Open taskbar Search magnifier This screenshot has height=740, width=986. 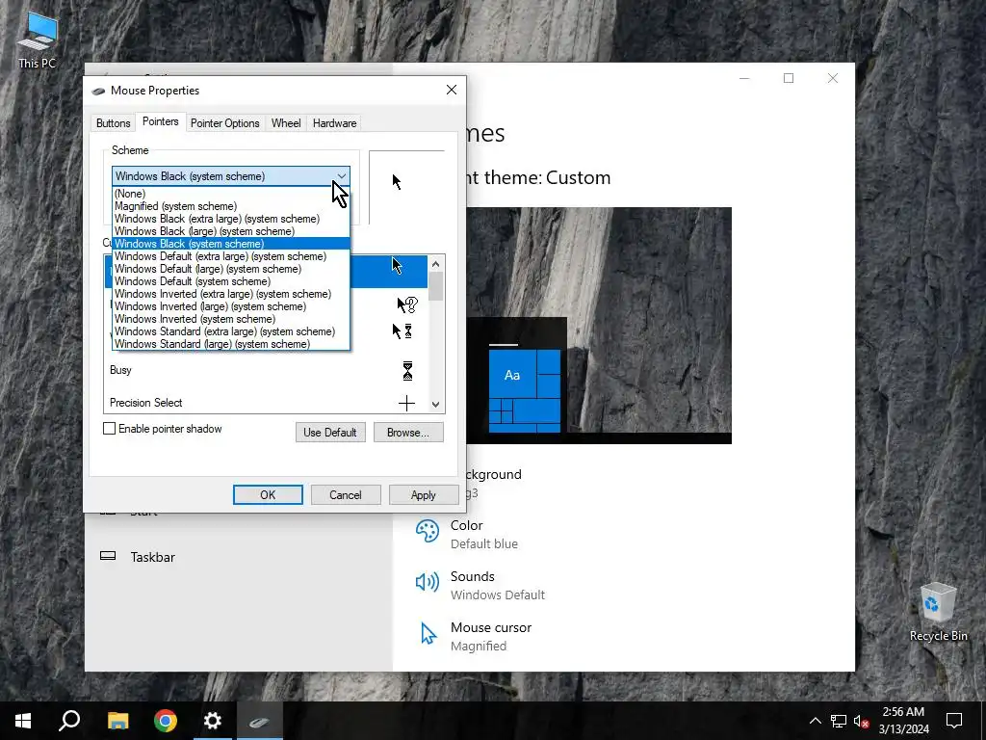[x=69, y=721]
